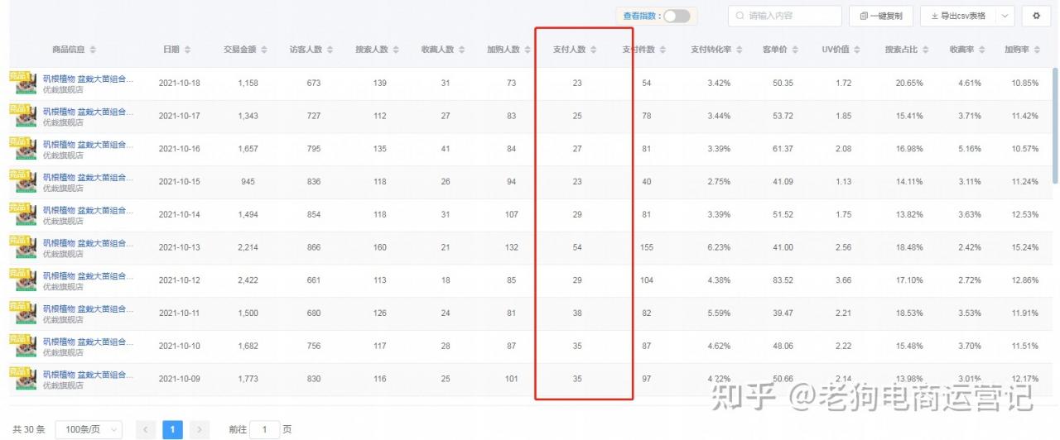
Task: Click 客单价 value 83.52
Action: (x=783, y=280)
